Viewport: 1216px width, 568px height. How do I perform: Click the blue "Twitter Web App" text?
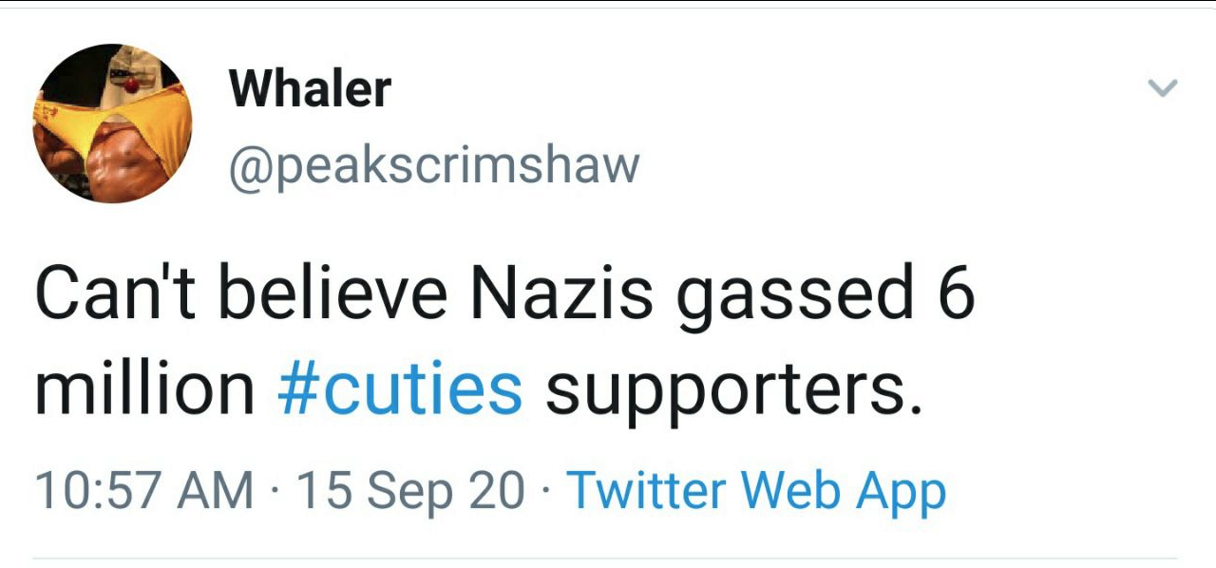(756, 491)
